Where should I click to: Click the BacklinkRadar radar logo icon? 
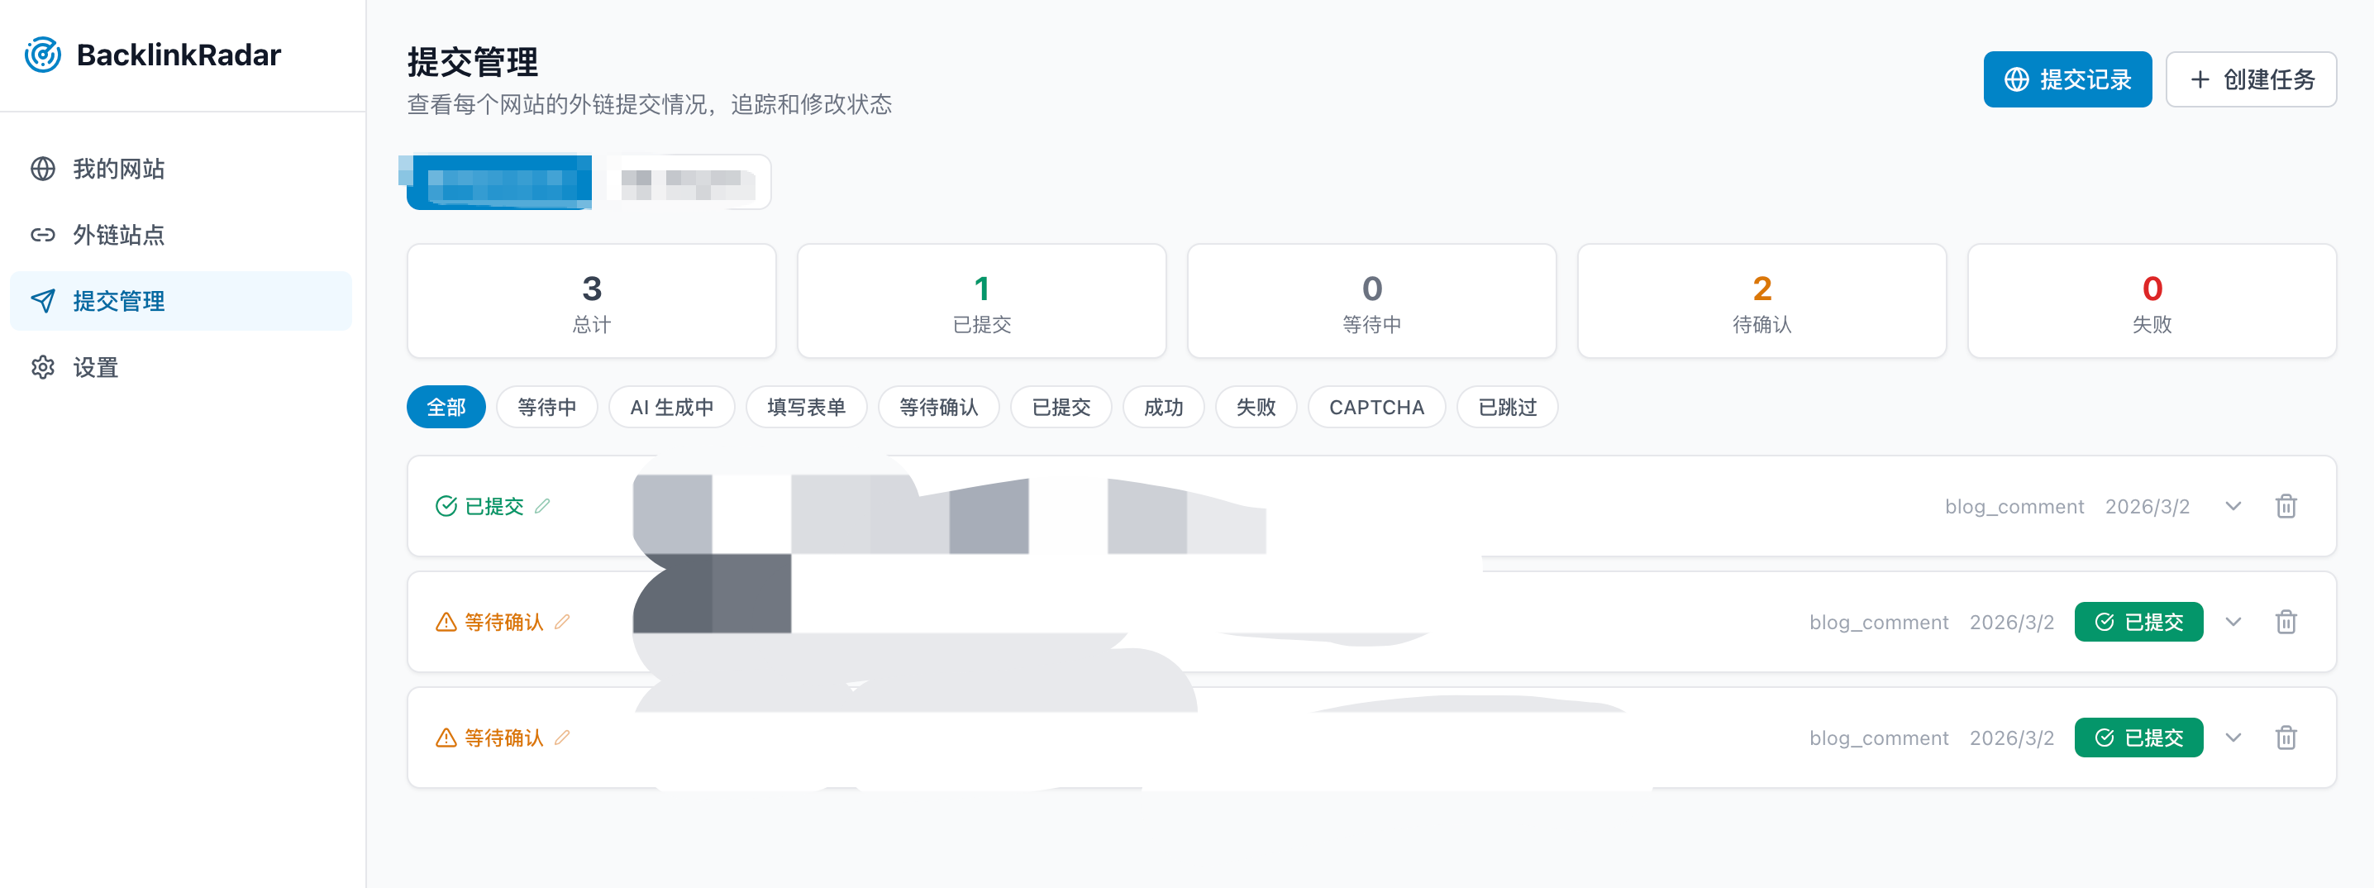pos(42,55)
